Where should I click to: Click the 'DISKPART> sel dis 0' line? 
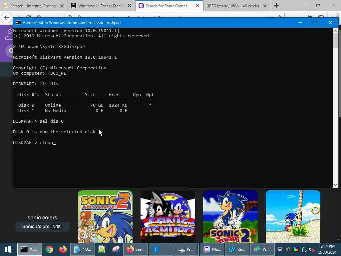(38, 121)
